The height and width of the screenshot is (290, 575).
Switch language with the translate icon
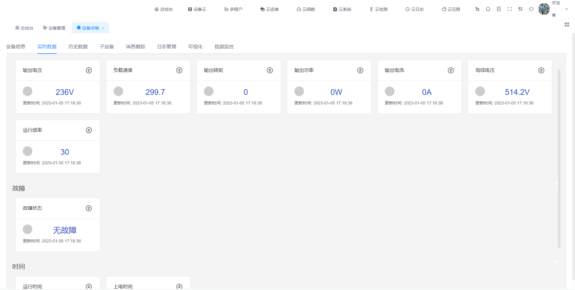tap(520, 9)
